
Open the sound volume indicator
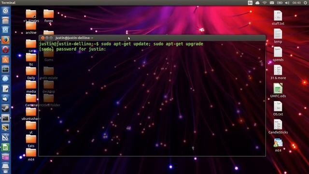pyautogui.click(x=287, y=2)
